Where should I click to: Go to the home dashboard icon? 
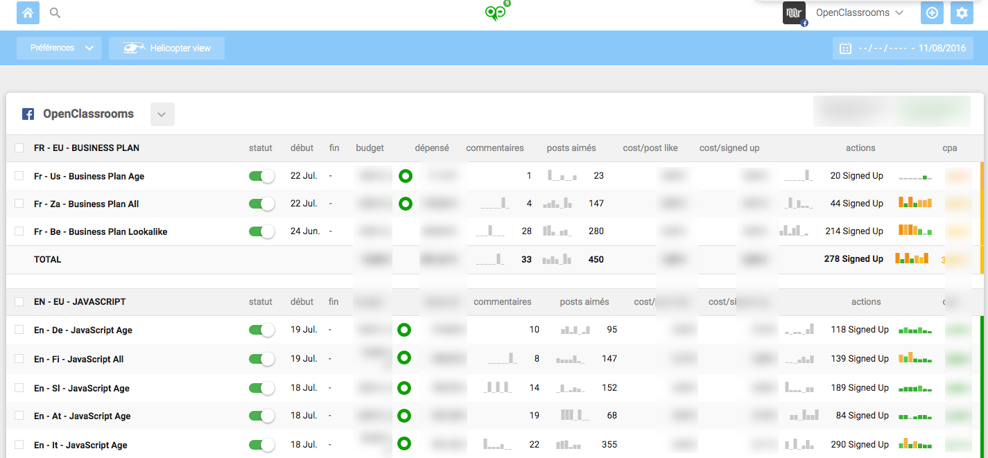pos(28,12)
